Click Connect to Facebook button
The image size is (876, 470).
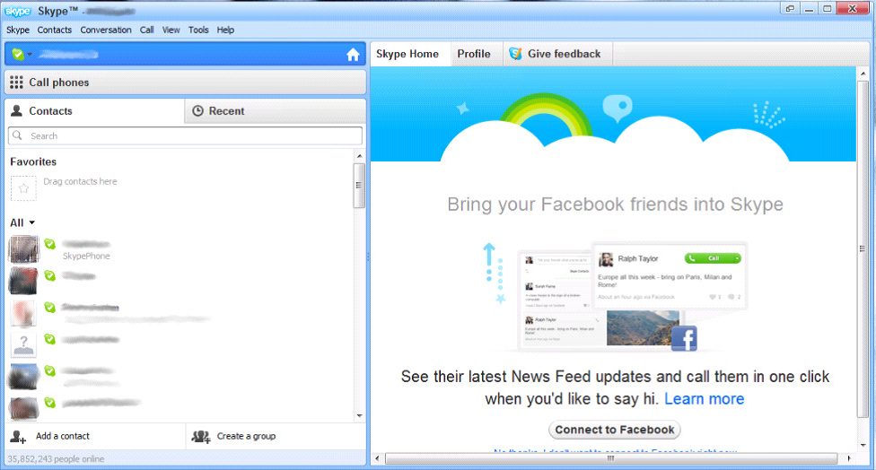click(x=615, y=430)
